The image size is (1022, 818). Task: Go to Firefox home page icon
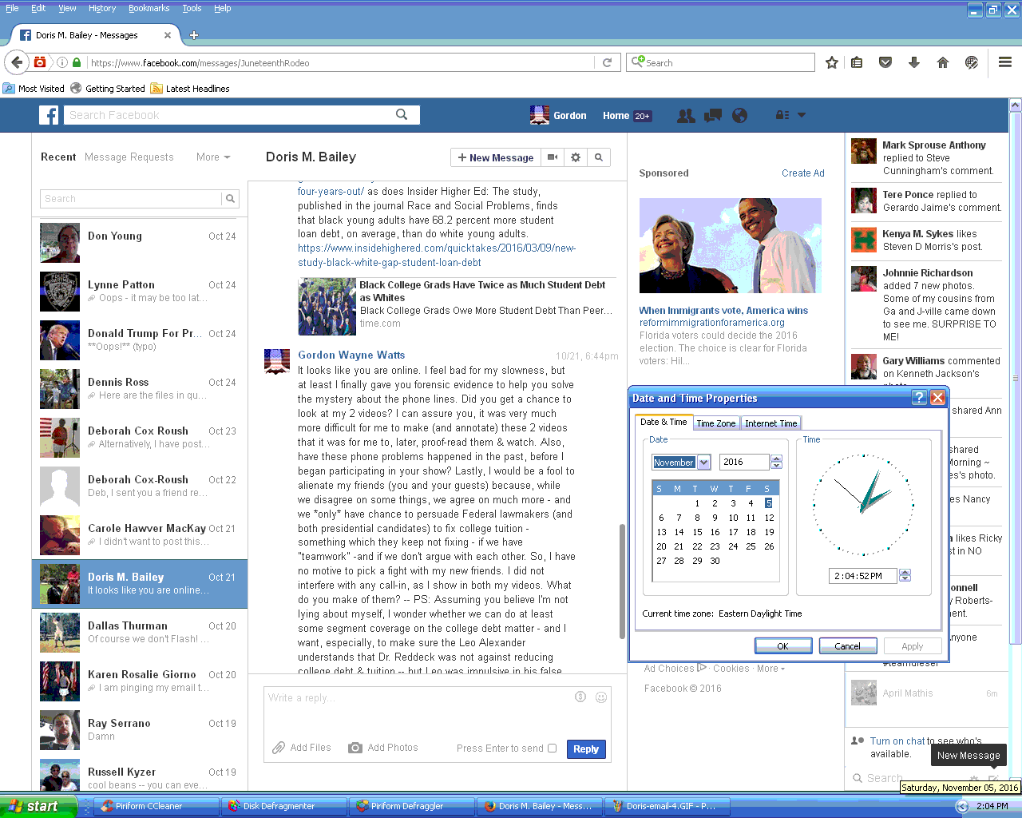pos(943,62)
